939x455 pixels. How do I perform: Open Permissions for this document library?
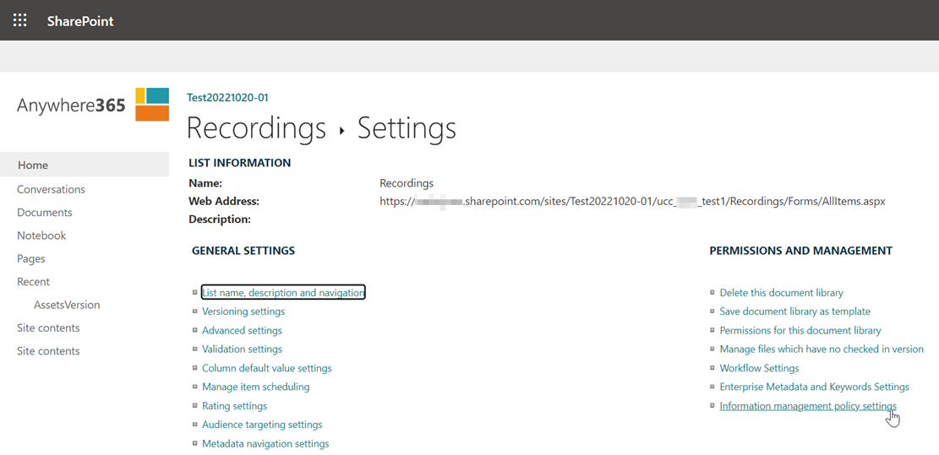800,331
